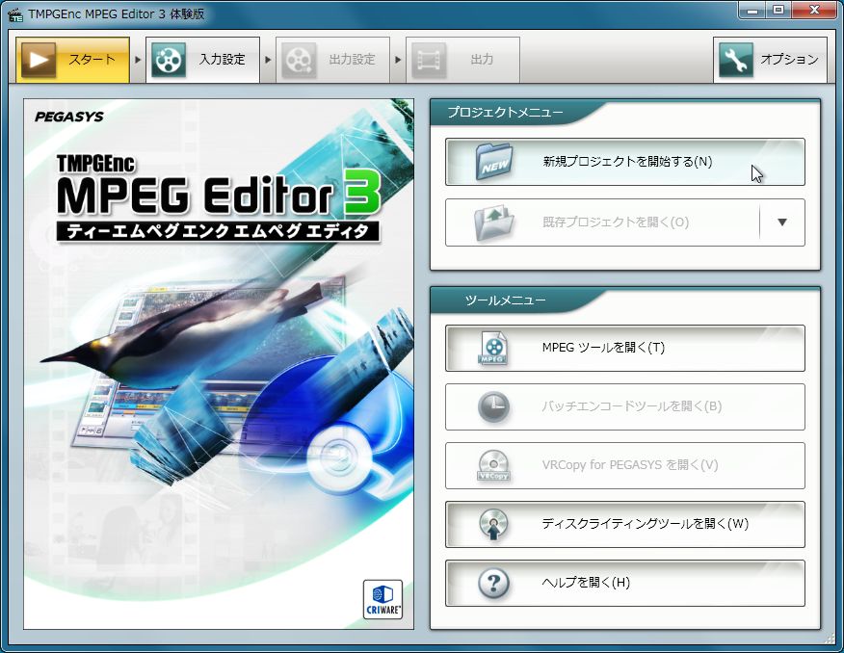This screenshot has width=844, height=653.
Task: Click the greyed reel icon for 出力設定
Action: click(299, 60)
